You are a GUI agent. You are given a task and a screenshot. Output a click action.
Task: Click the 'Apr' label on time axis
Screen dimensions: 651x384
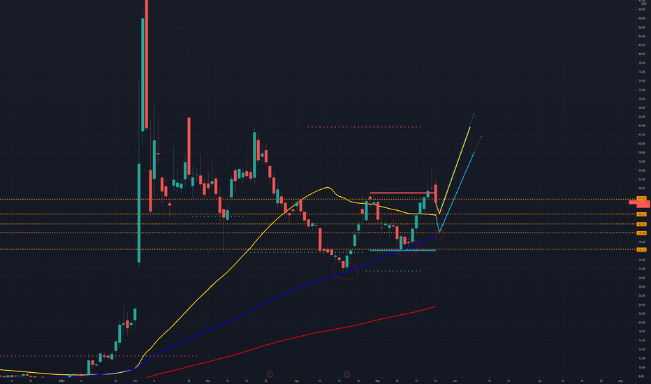(296, 381)
